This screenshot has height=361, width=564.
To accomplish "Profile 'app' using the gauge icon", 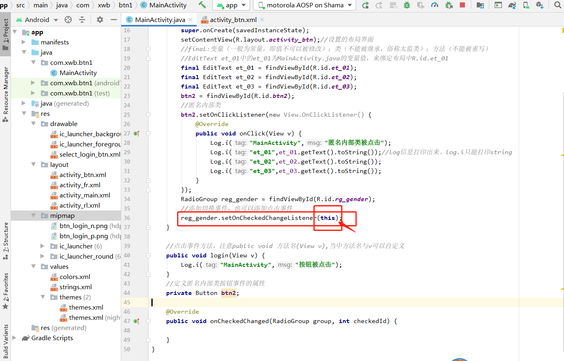I will [x=435, y=5].
